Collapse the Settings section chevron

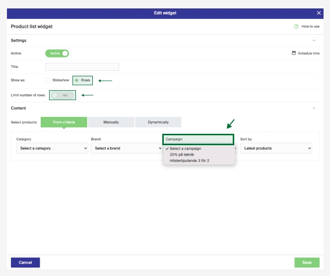click(x=314, y=41)
